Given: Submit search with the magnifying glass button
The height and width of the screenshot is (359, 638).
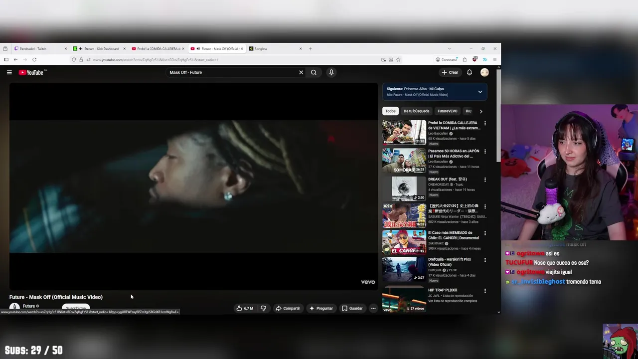Looking at the screenshot, I should coord(314,72).
